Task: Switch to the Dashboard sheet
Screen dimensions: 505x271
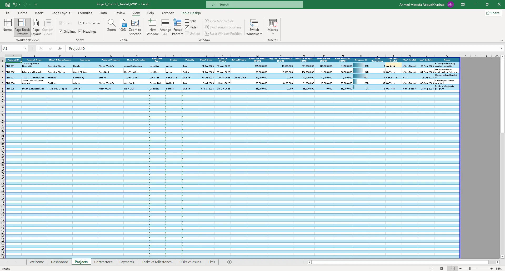Action: pyautogui.click(x=59, y=262)
